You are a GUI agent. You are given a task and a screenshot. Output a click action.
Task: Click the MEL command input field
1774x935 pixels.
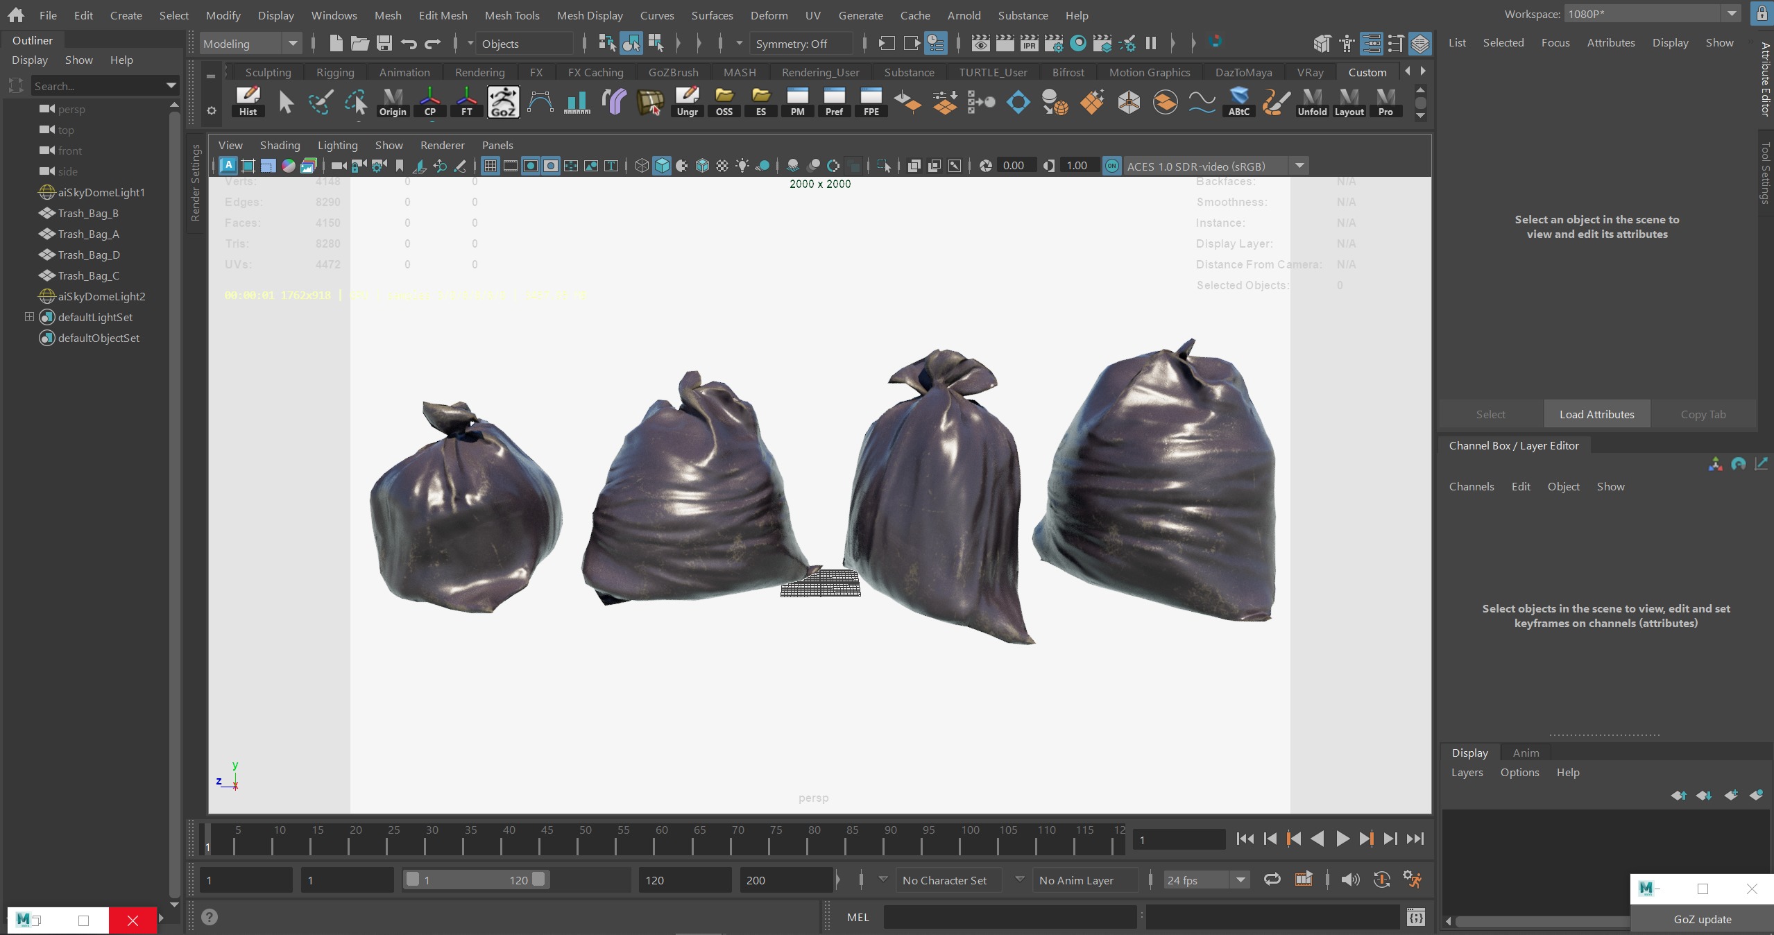(x=1009, y=917)
